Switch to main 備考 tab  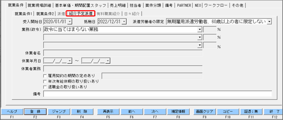(169, 5)
